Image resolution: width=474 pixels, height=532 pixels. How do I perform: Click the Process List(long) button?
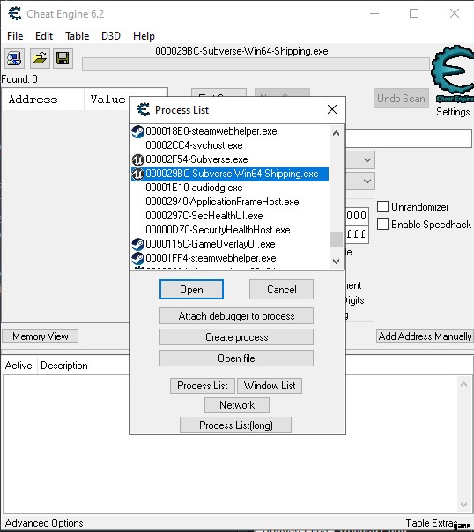[x=235, y=425]
